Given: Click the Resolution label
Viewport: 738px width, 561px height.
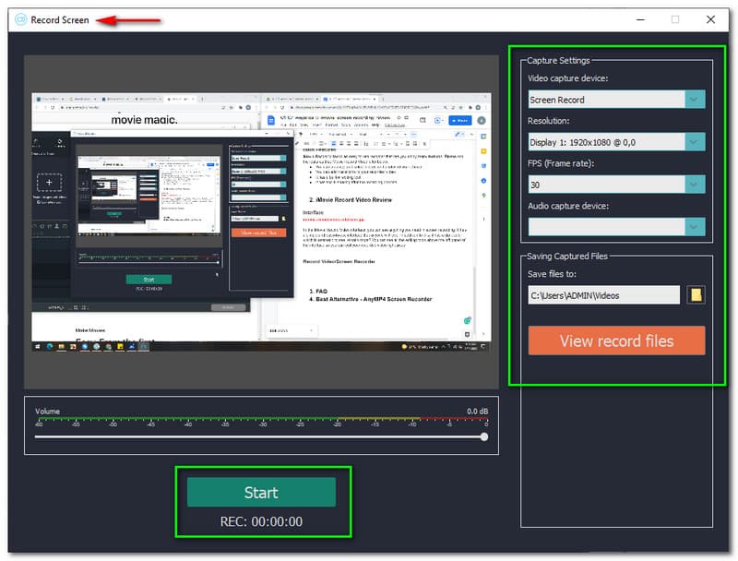Looking at the screenshot, I should 548,121.
